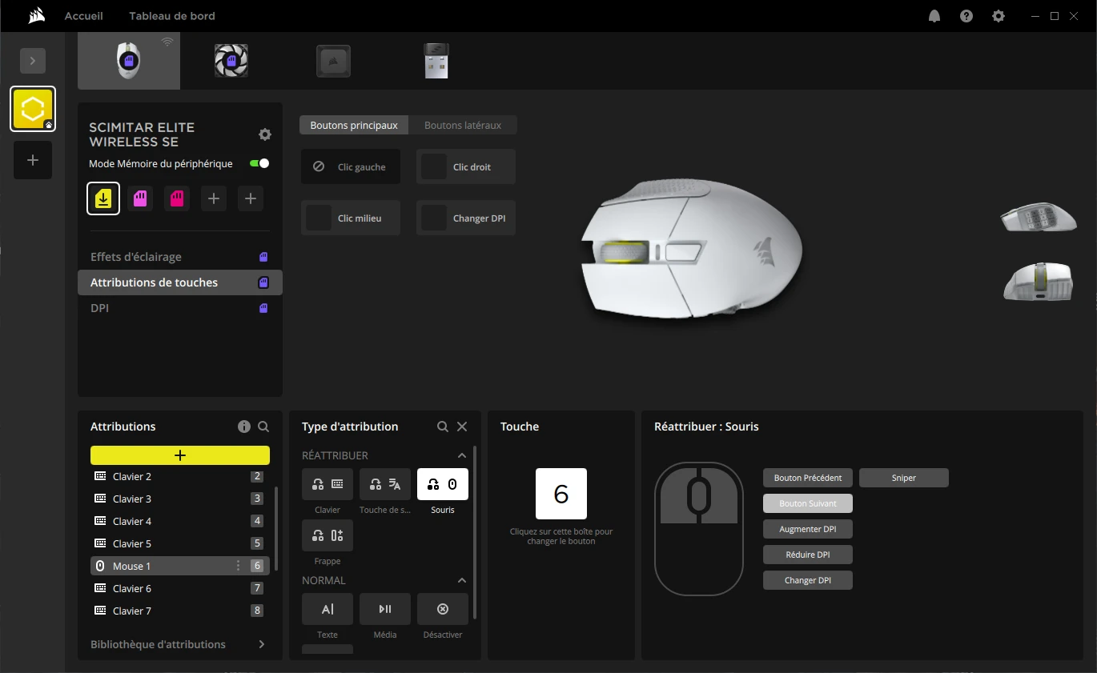This screenshot has height=673, width=1097.
Task: Select Clavier 4 assignment
Action: coord(180,521)
